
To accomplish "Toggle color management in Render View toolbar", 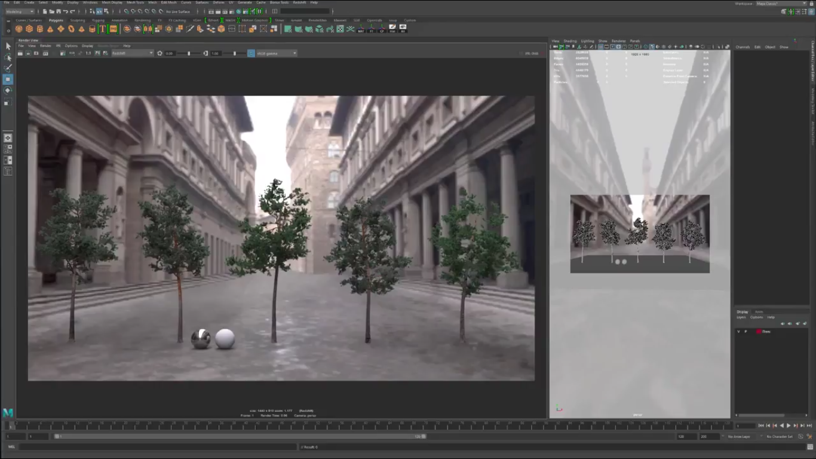I will pyautogui.click(x=251, y=53).
